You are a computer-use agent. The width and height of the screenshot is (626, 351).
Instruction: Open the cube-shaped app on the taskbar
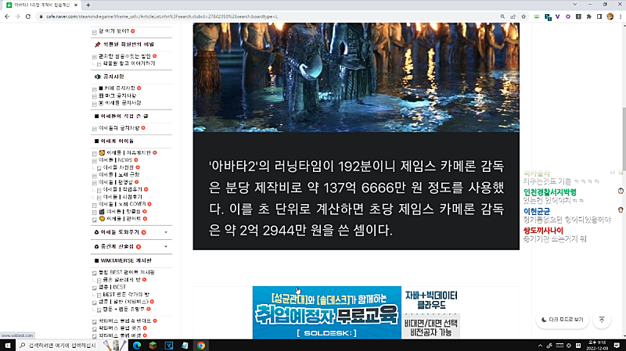153,346
